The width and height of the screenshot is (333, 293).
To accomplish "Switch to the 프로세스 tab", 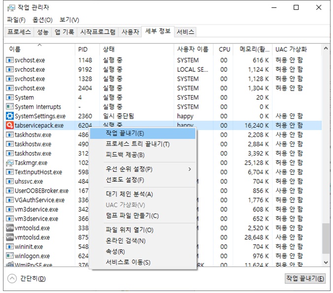I will tap(19, 32).
